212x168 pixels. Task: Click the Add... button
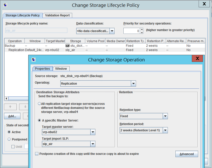12,116
